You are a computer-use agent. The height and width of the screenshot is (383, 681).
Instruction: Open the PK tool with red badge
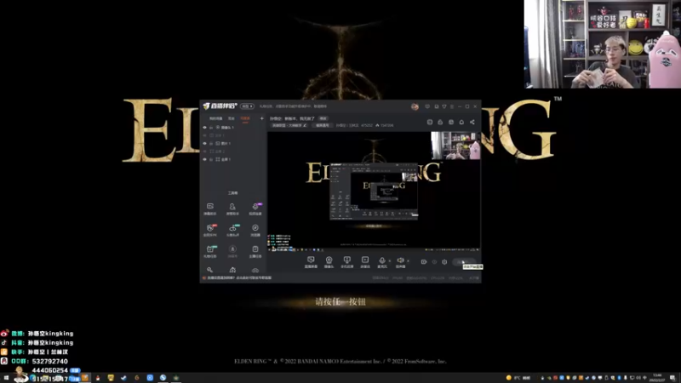tap(209, 230)
